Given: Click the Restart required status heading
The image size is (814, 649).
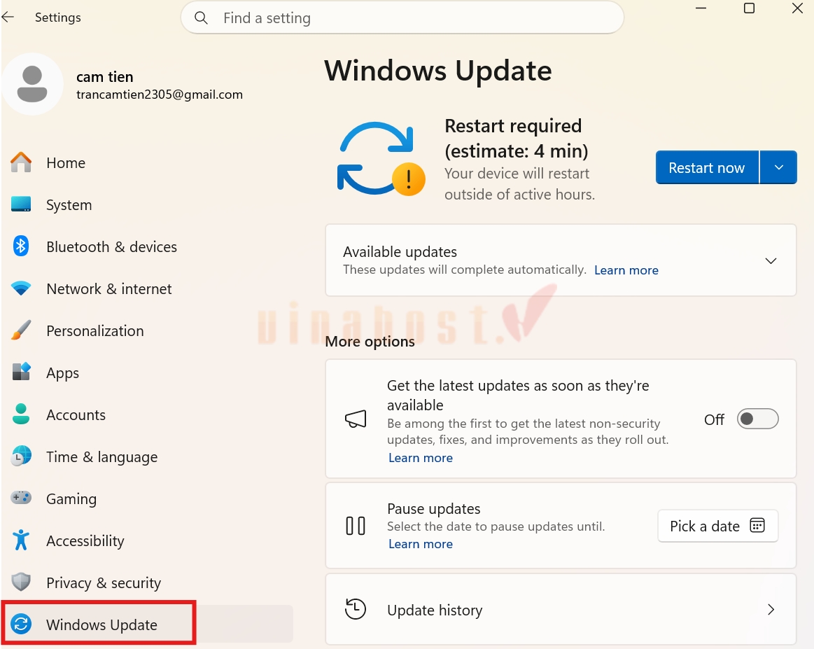Looking at the screenshot, I should [x=517, y=139].
